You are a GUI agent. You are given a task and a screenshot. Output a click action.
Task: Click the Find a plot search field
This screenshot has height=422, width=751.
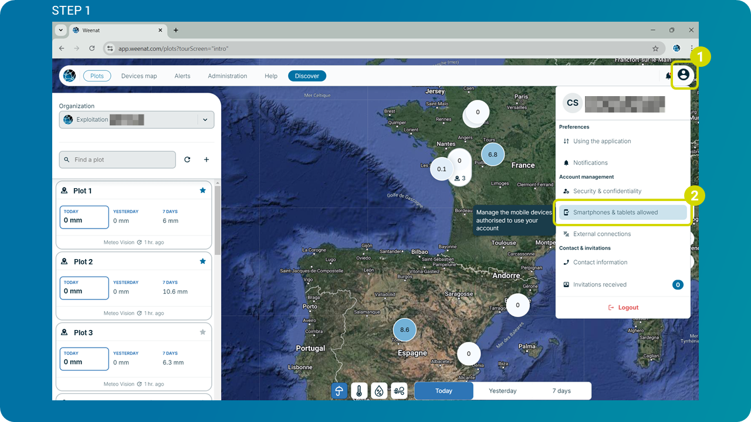click(117, 159)
